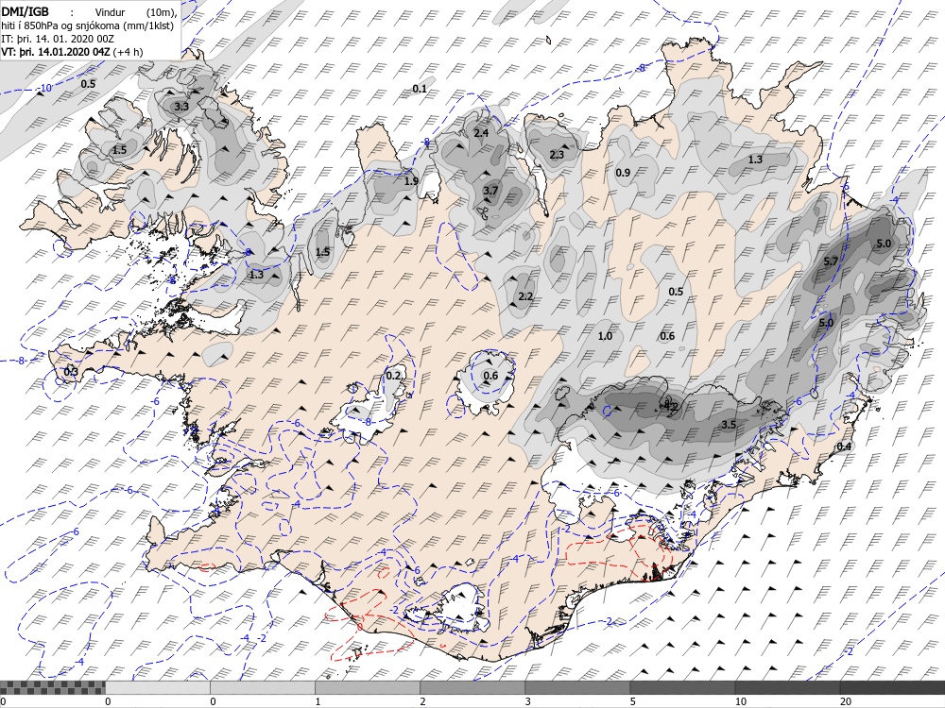Click the 'hiti í 850hPa og snjókoma' text
Image resolution: width=945 pixels, height=708 pixels.
[88, 25]
